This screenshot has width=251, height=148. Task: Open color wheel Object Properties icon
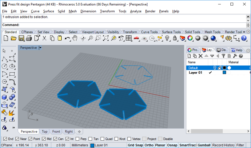[190, 38]
